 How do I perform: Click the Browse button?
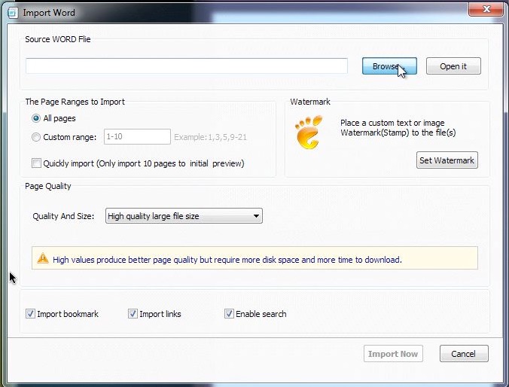[389, 66]
